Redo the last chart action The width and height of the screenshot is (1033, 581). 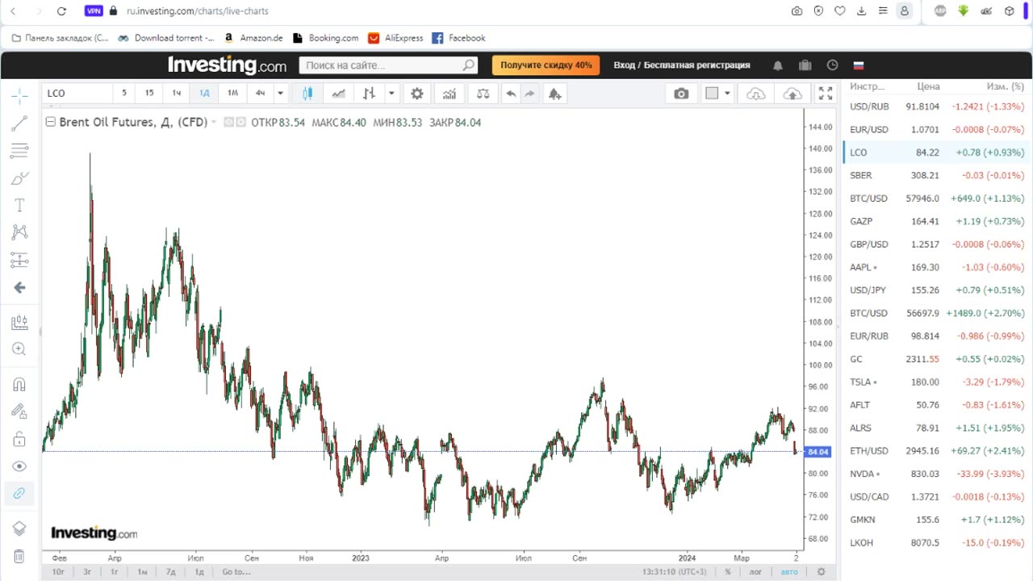point(530,94)
